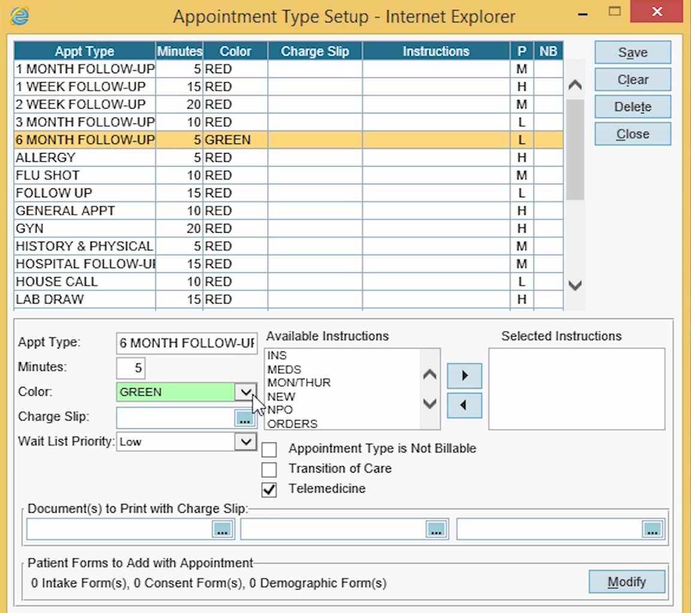Image resolution: width=691 pixels, height=613 pixels.
Task: Click the Charge Slip browse ellipsis button
Action: point(244,419)
